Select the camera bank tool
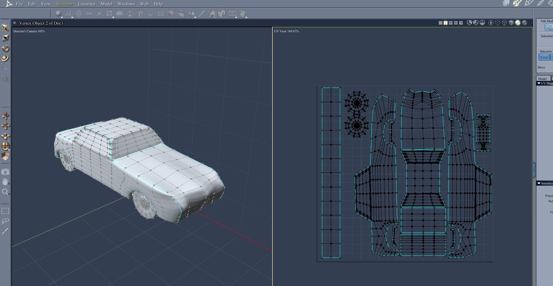553x286 pixels. tap(5, 136)
